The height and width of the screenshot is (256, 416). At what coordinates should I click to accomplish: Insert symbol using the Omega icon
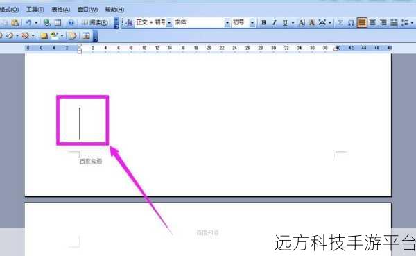(351, 23)
